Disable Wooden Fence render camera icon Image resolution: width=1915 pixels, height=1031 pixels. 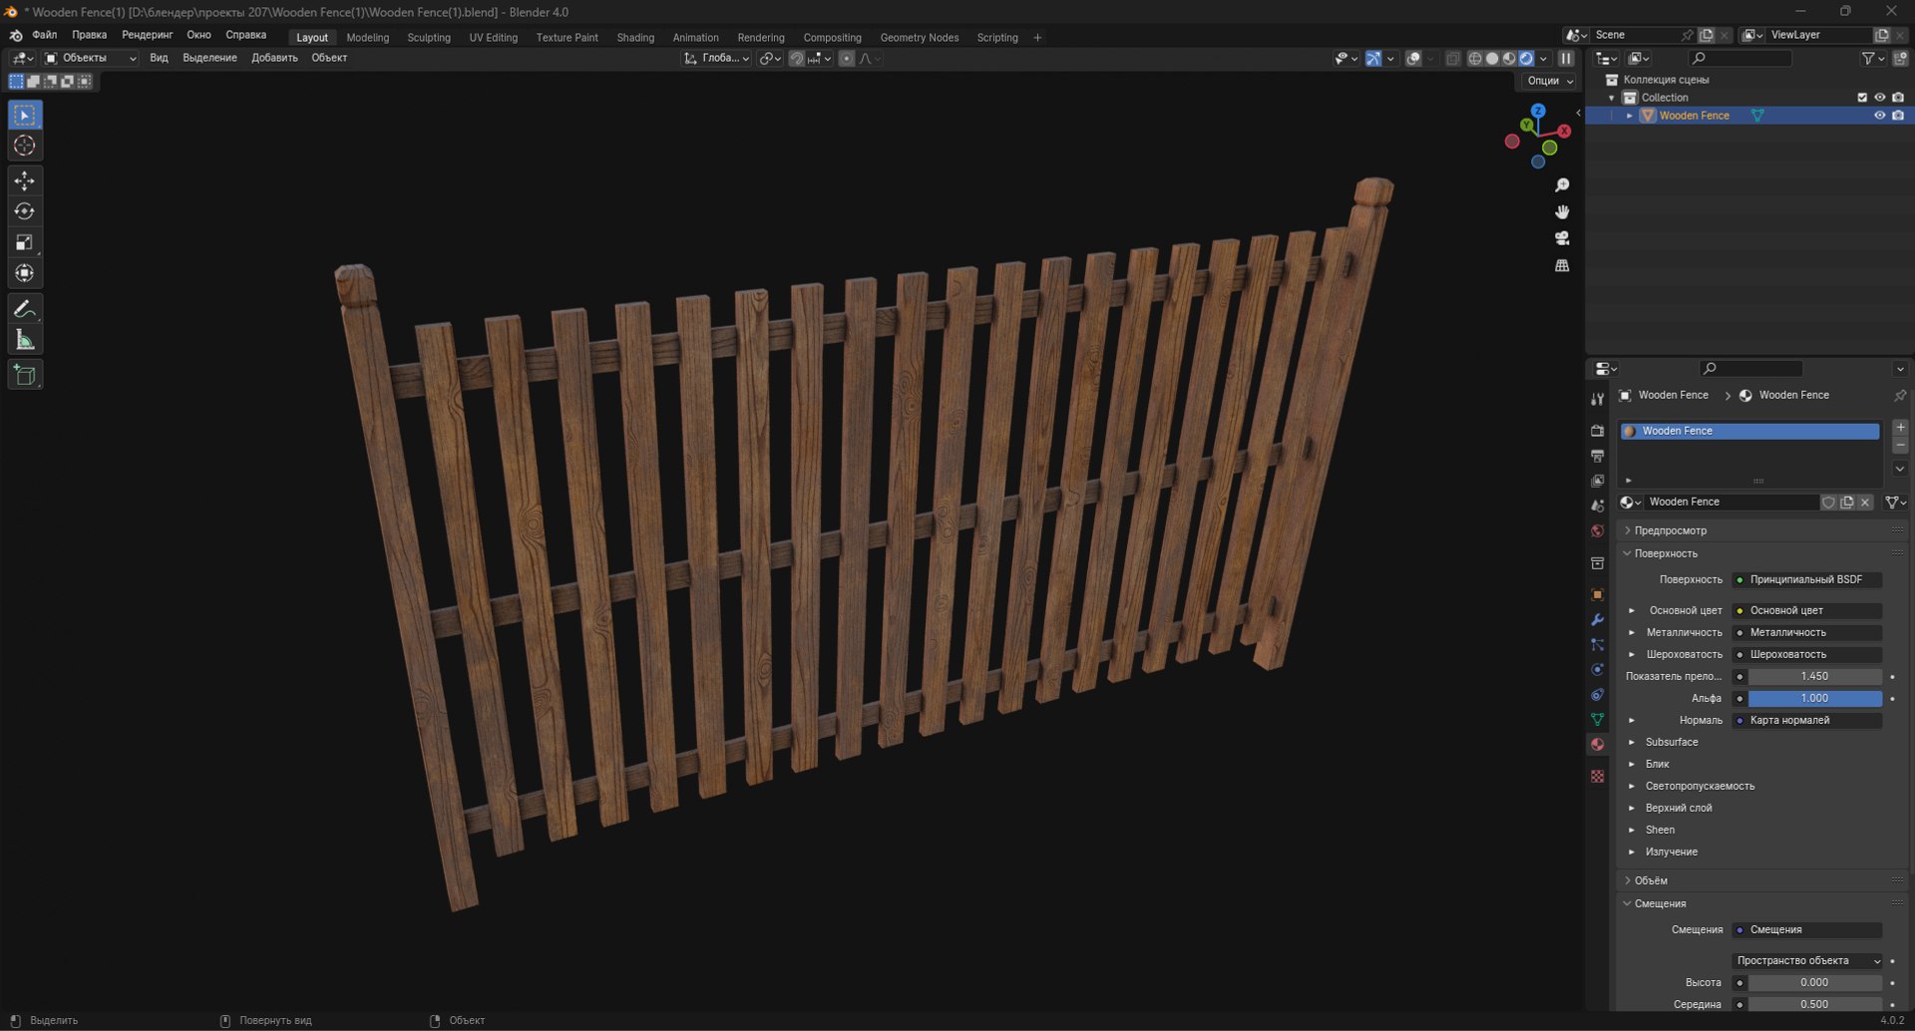click(1898, 116)
